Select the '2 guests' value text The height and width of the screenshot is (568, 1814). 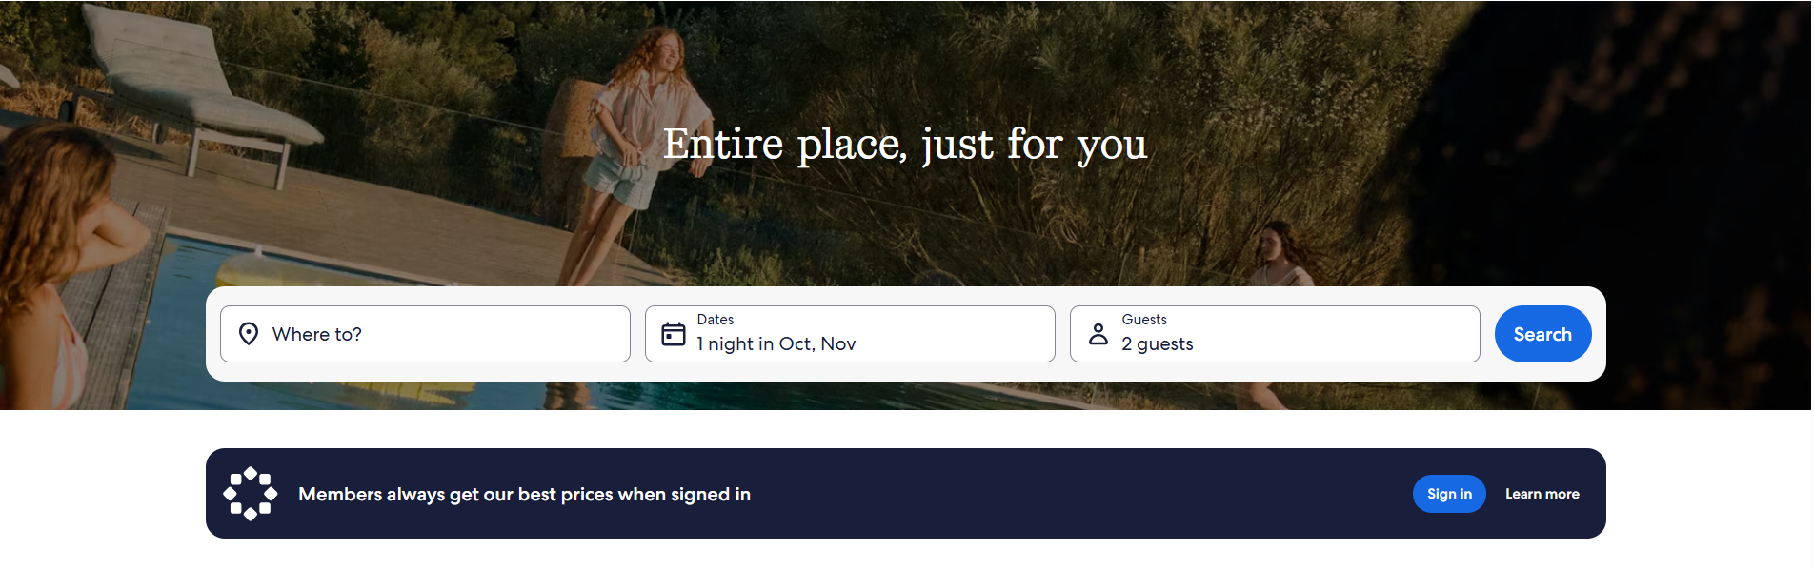coord(1157,344)
